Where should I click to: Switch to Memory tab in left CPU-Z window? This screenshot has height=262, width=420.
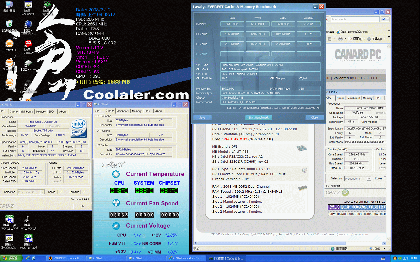click(41, 112)
